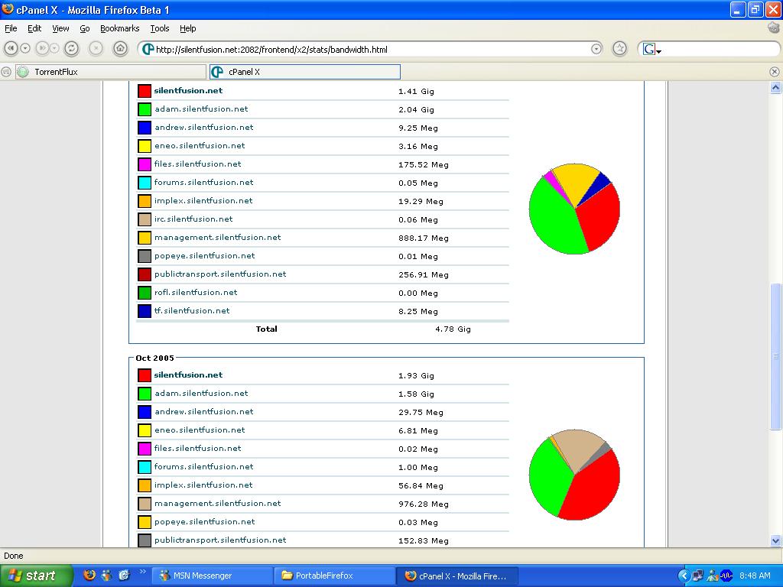Screen dimensions: 783x587
Task: Click cyan swatch in the 0.05 Meg row
Action: [x=145, y=183]
